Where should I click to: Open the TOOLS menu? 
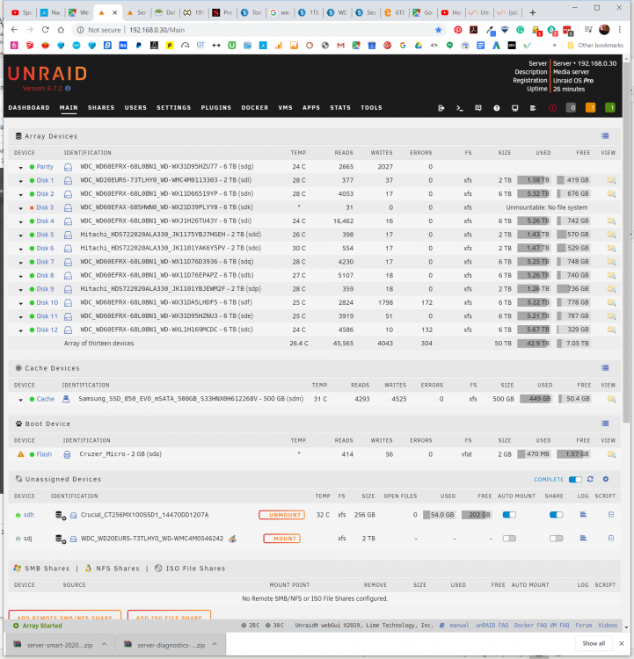click(371, 107)
